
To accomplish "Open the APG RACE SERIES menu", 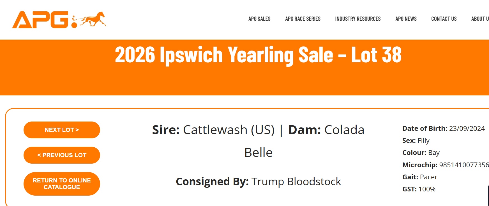I will click(303, 19).
